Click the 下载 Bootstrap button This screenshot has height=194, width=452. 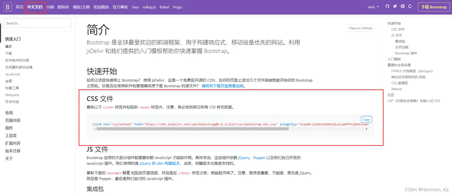(x=434, y=7)
